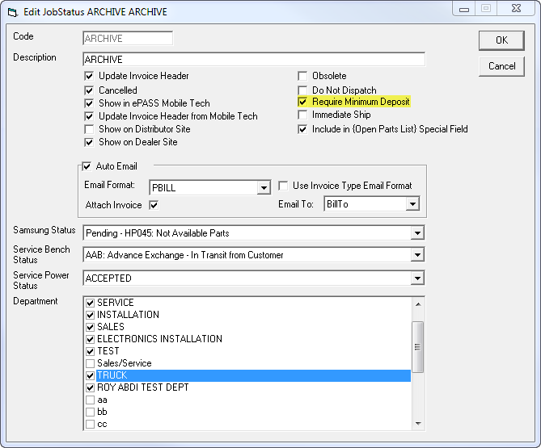
Task: Uncheck the TRUCK department checkbox
Action: (x=90, y=375)
